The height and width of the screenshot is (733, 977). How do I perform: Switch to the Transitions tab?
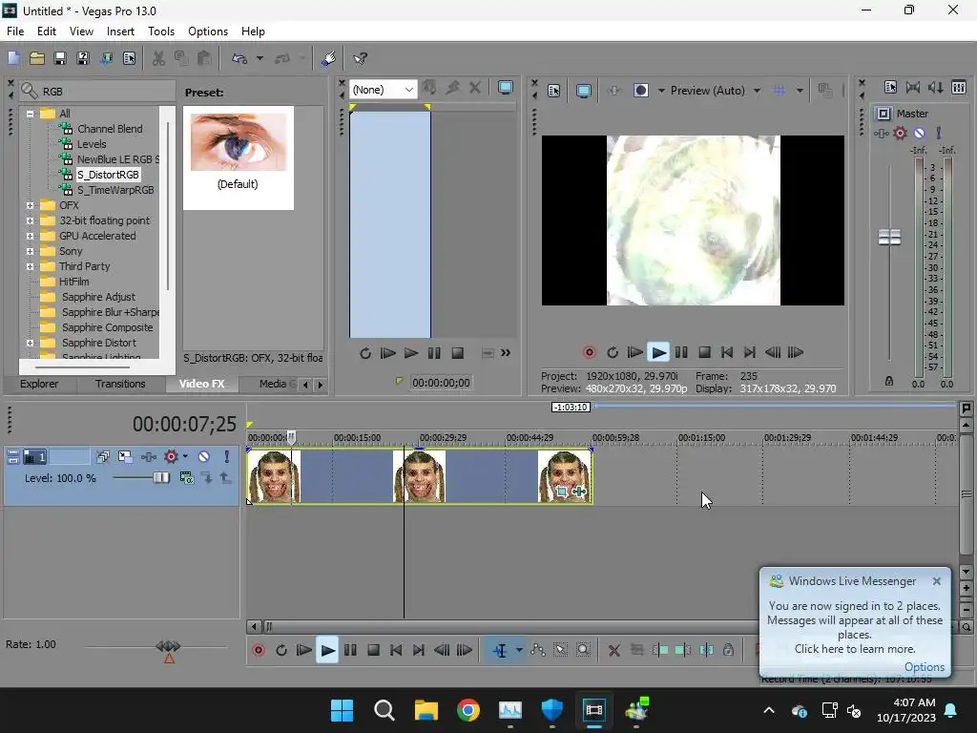tap(120, 384)
